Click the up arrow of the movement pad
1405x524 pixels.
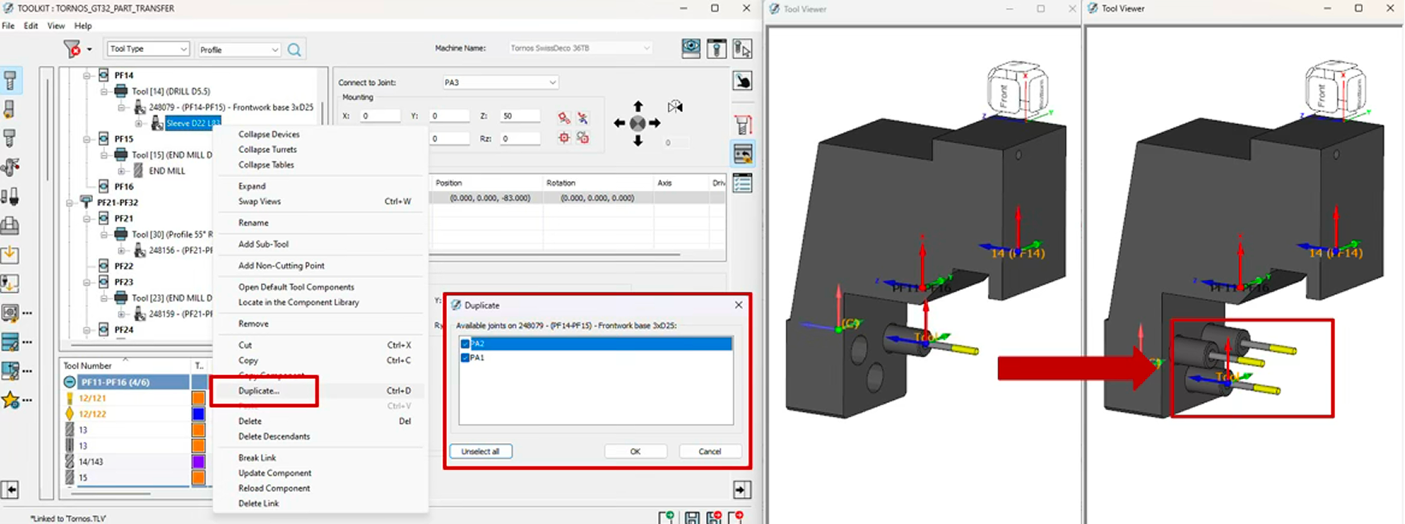(638, 107)
